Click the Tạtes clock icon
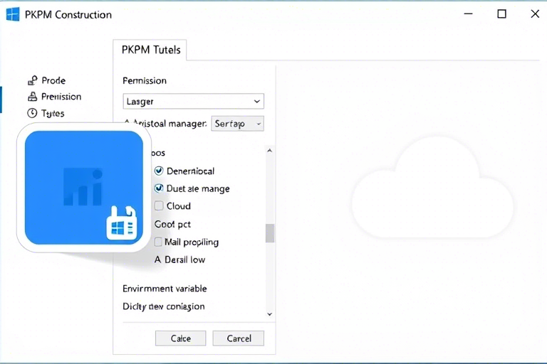The image size is (547, 364). [32, 113]
